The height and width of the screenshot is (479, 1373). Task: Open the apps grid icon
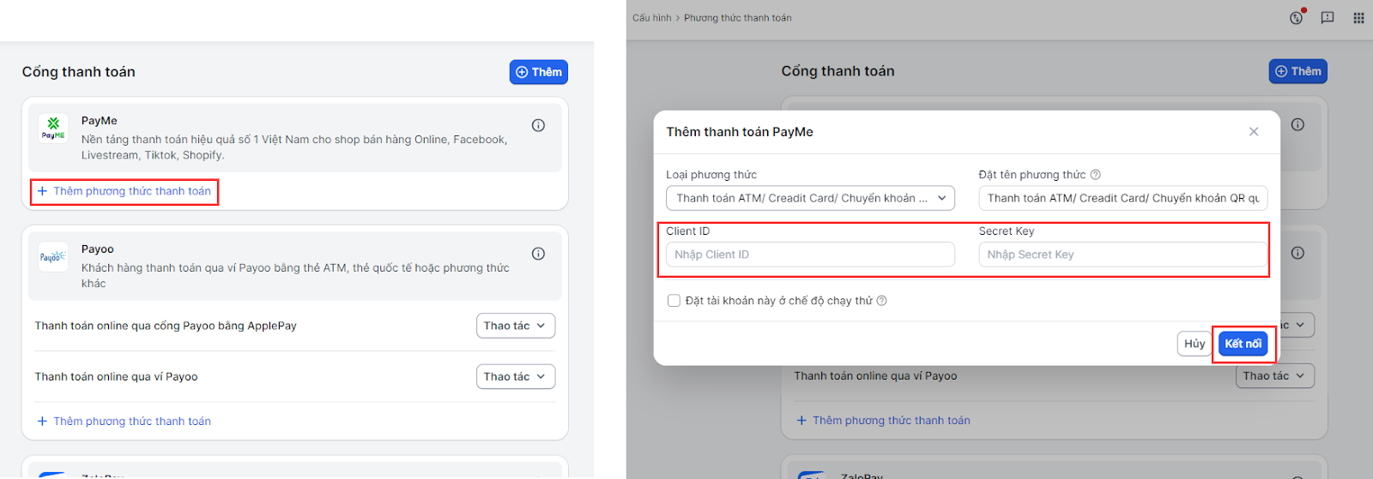coord(1358,17)
